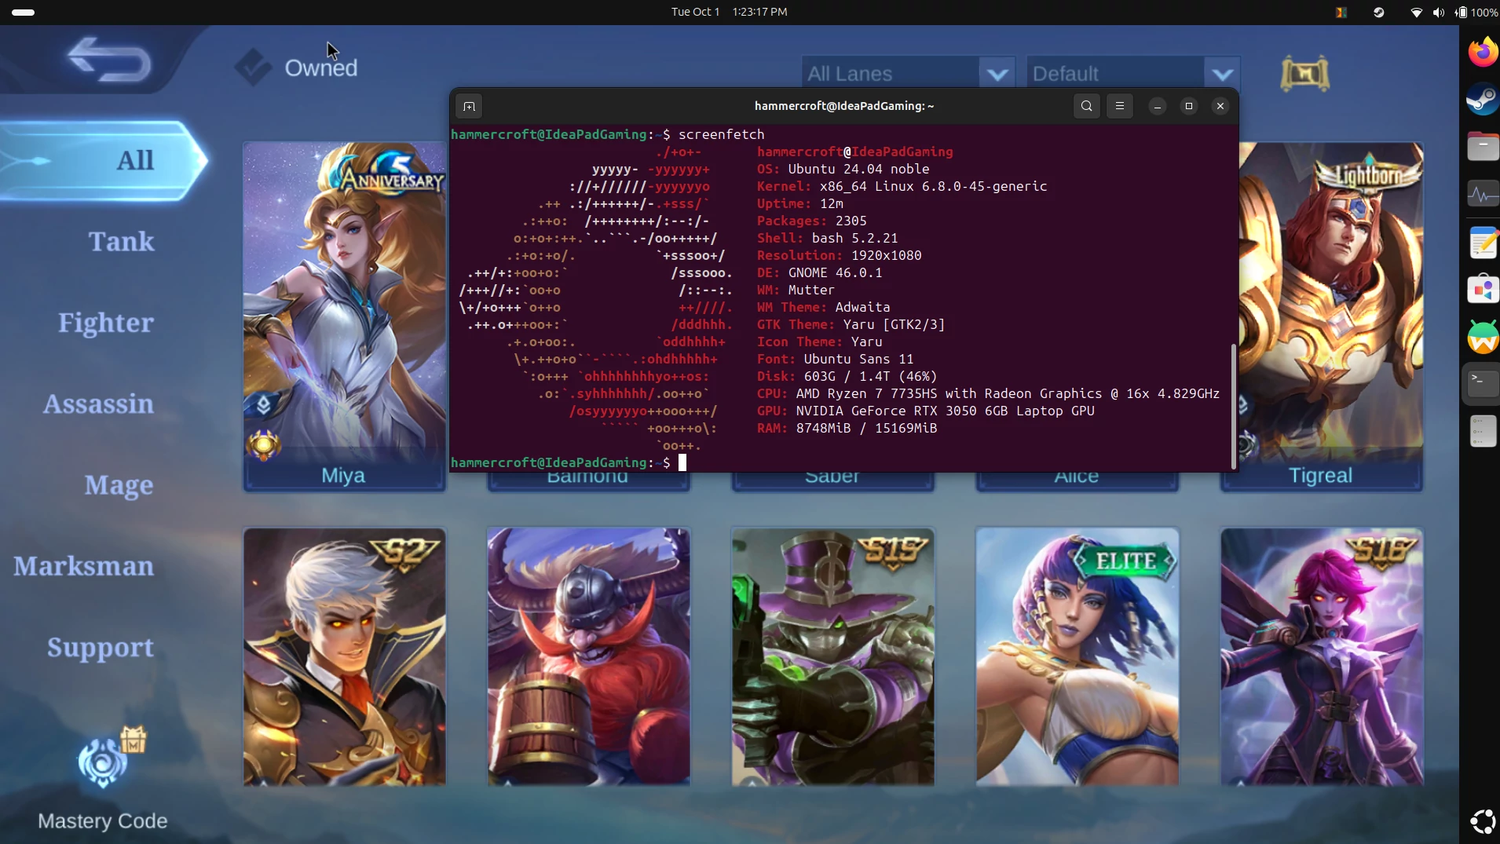Click the Steam tray icon in top bar
1500x844 pixels.
[x=1378, y=12]
